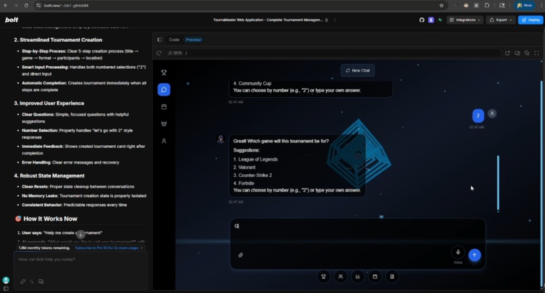Open the crown leaderboard sidebar icon
545x293 pixels.
[x=164, y=124]
